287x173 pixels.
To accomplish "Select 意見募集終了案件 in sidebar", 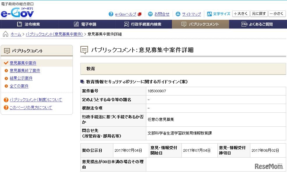I will [x=25, y=70].
